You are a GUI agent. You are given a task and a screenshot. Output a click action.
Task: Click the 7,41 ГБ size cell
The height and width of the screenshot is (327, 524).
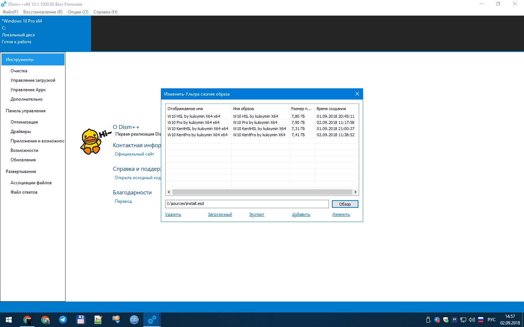[298, 135]
